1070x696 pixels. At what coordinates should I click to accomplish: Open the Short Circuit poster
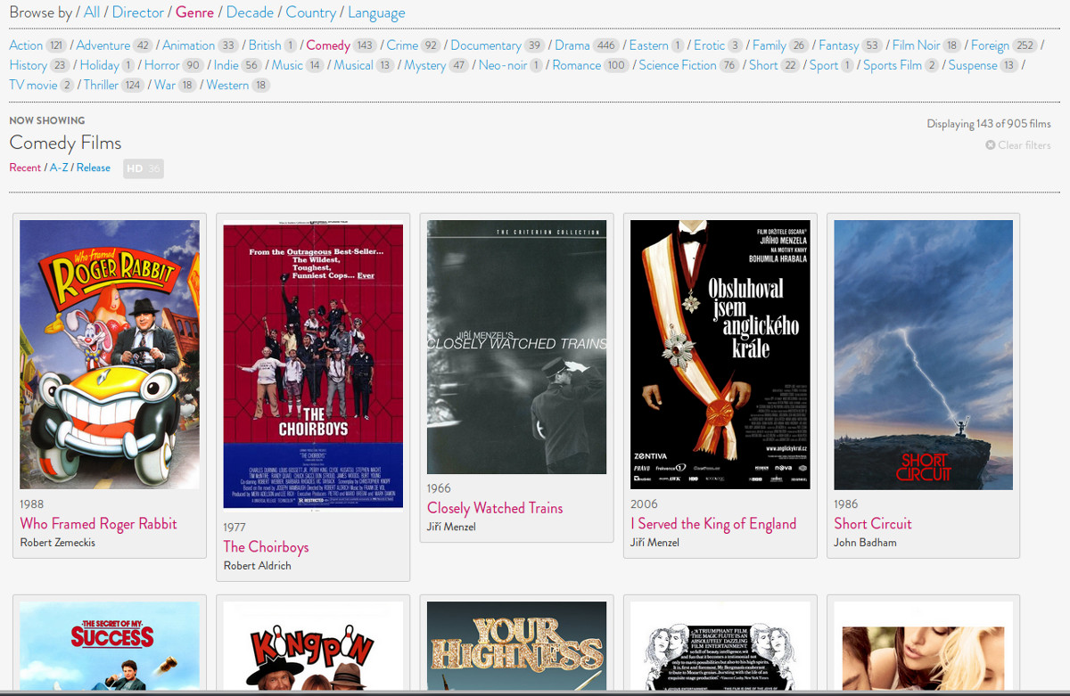924,355
